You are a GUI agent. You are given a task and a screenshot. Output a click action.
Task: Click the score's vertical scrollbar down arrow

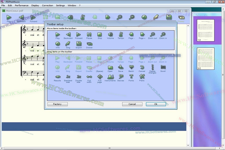tap(188, 145)
